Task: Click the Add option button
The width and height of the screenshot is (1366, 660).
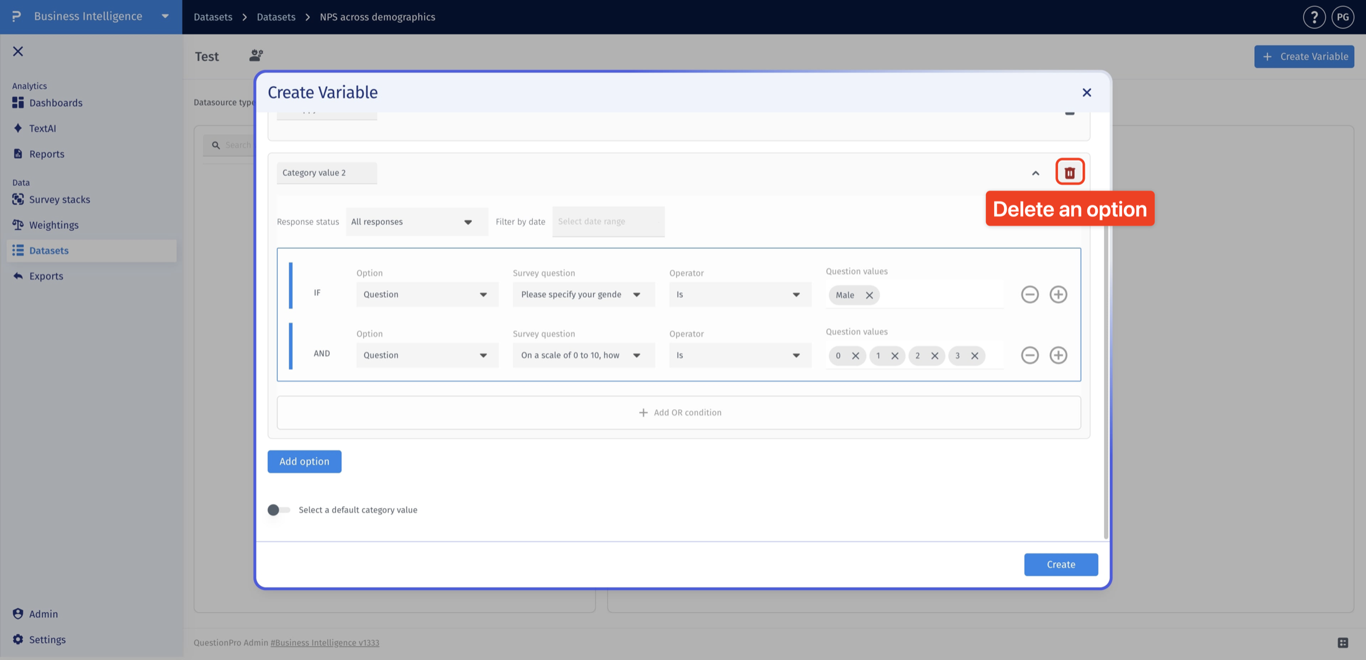Action: (x=304, y=462)
